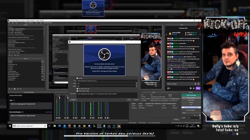Image resolution: width=250 pixels, height=140 pixels.
Task: Open chat settings gear beside the Chat button
Action: (194, 88)
